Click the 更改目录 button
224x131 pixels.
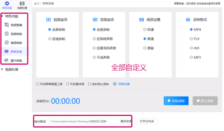point(126,121)
